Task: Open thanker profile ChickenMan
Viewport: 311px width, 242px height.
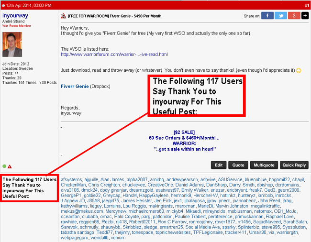Action: pos(73,185)
